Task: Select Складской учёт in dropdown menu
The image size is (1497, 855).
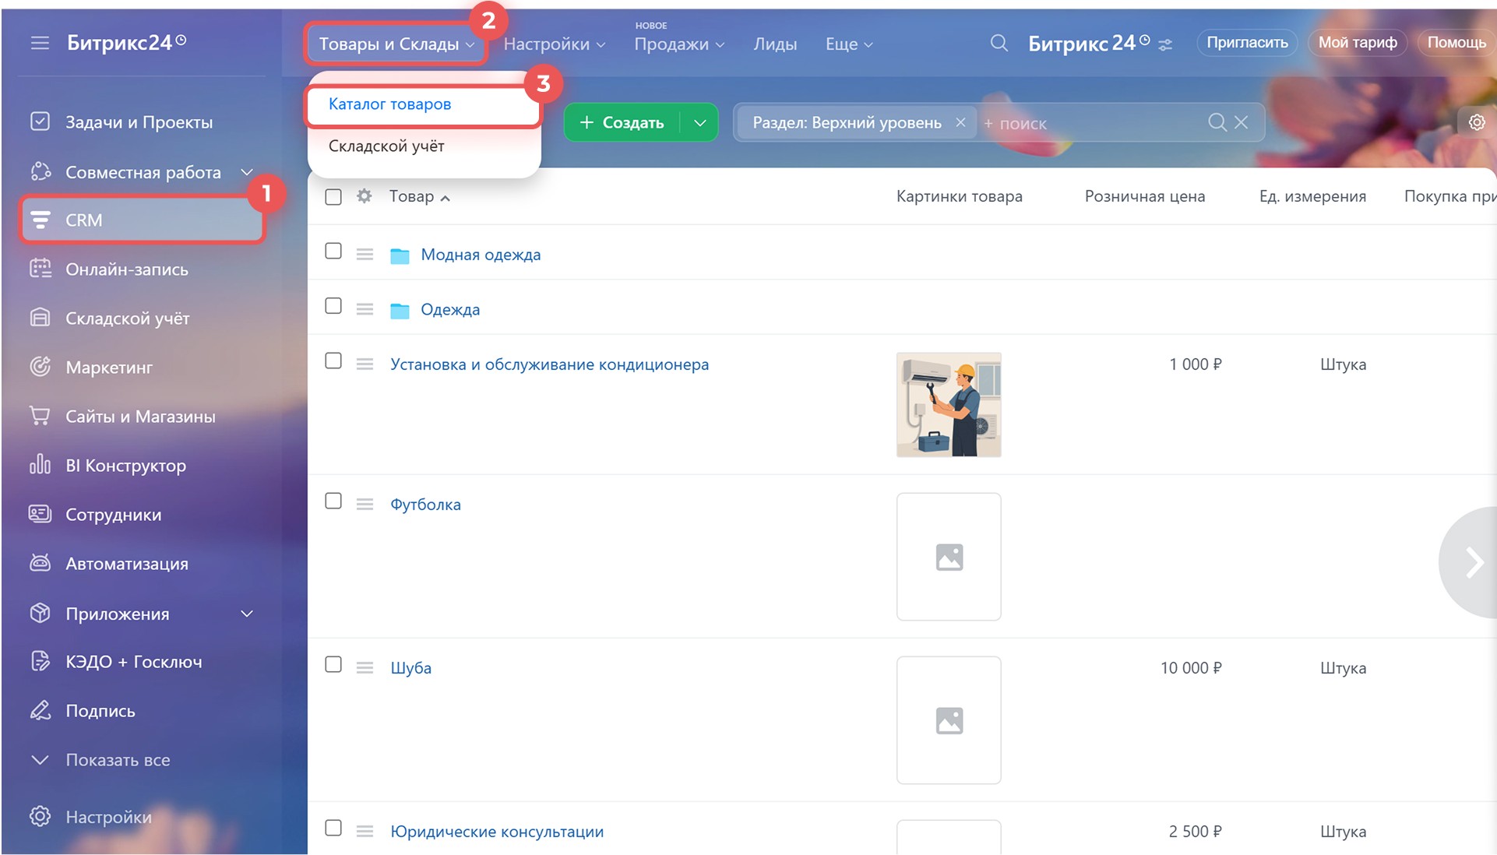Action: click(386, 146)
